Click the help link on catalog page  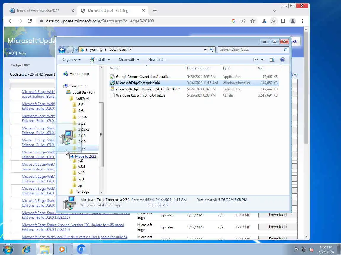click(22, 53)
